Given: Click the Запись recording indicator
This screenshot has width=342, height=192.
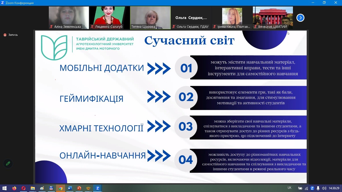Looking at the screenshot, I should pos(11,35).
